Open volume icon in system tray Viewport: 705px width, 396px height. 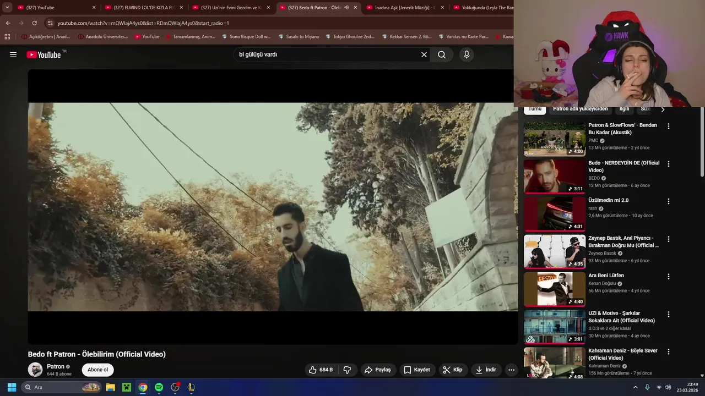(668, 387)
